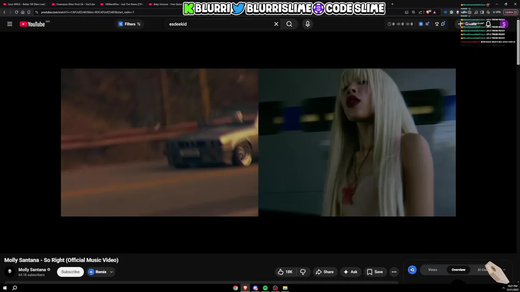The height and width of the screenshot is (292, 520).
Task: Open Windows taskbar search
Action: [15, 288]
